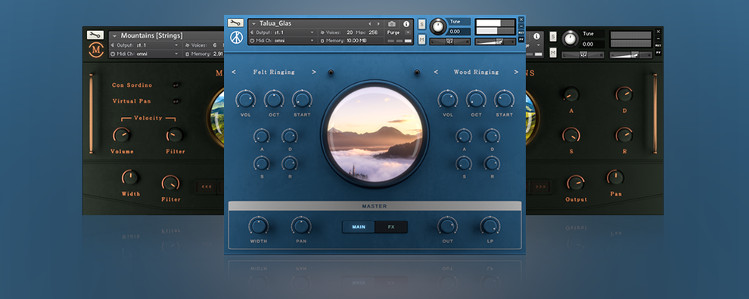Click the Felt Ringing OCT knob
The width and height of the screenshot is (749, 299).
pyautogui.click(x=273, y=99)
